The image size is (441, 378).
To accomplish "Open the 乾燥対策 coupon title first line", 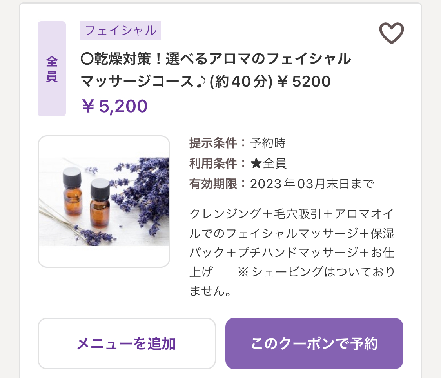I will (216, 59).
